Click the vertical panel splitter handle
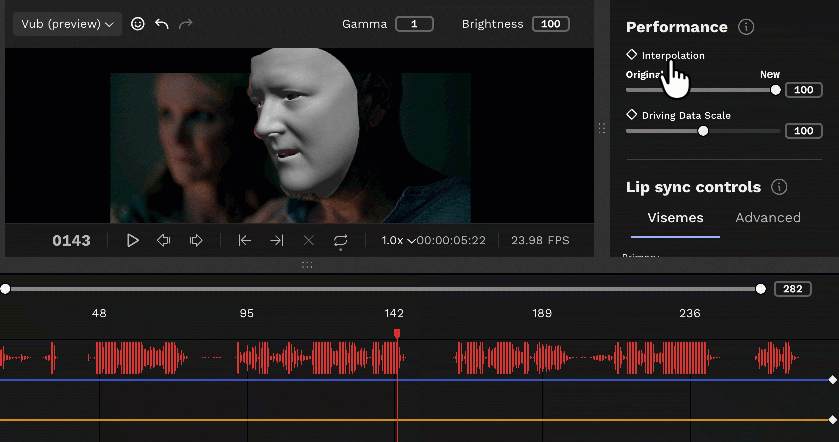 (x=602, y=128)
